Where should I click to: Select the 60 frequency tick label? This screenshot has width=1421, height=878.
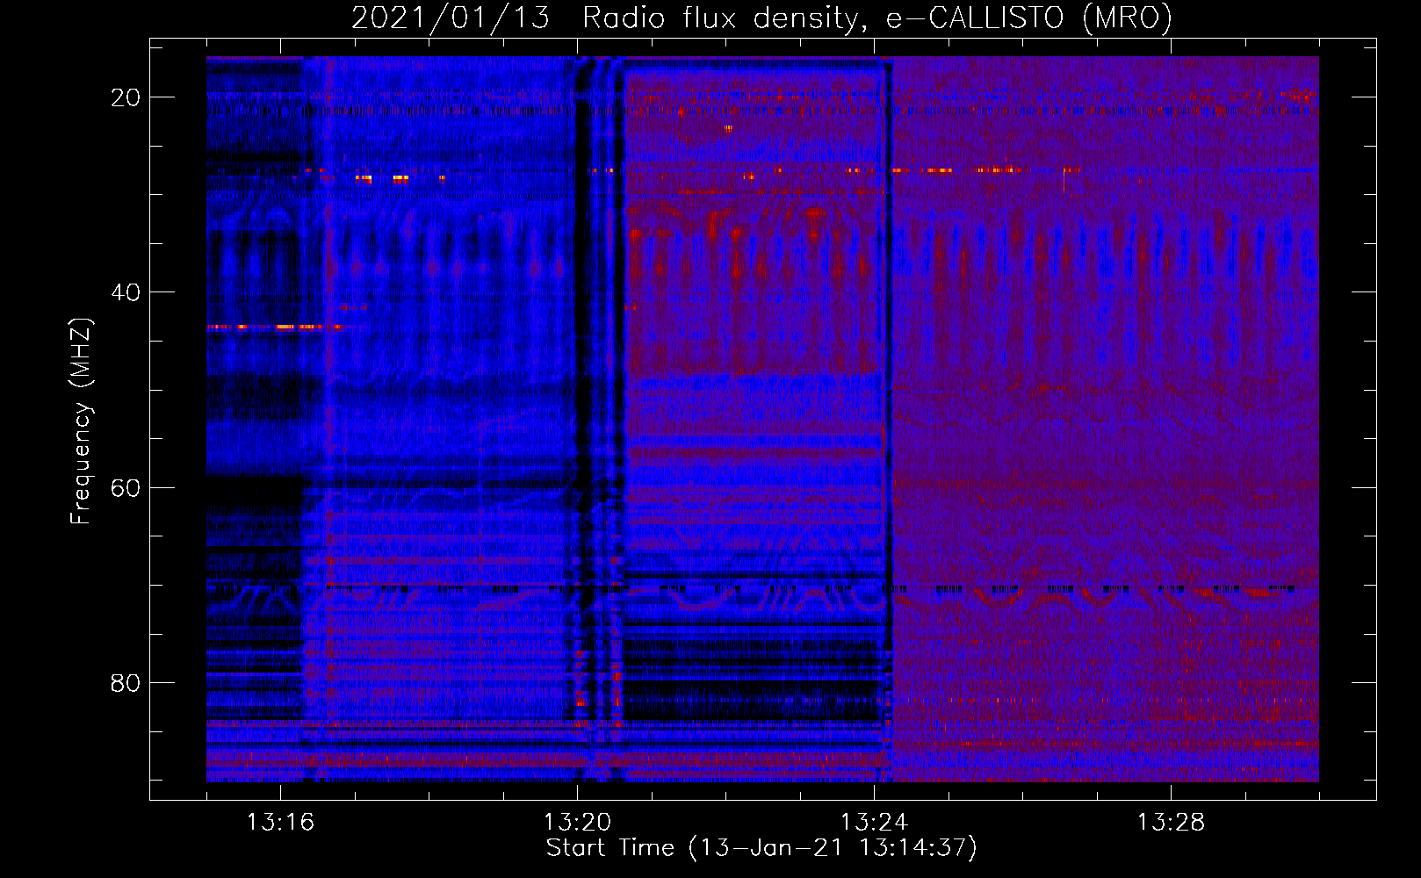pos(126,487)
